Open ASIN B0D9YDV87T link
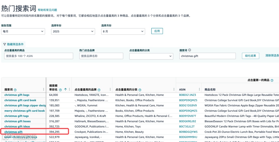 (188, 116)
